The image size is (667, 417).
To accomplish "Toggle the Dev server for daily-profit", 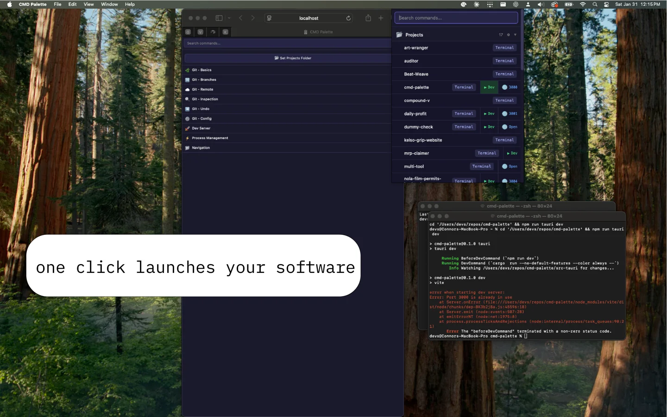I will pyautogui.click(x=489, y=114).
